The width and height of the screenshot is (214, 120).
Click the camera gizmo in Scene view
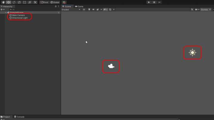pyautogui.click(x=111, y=66)
